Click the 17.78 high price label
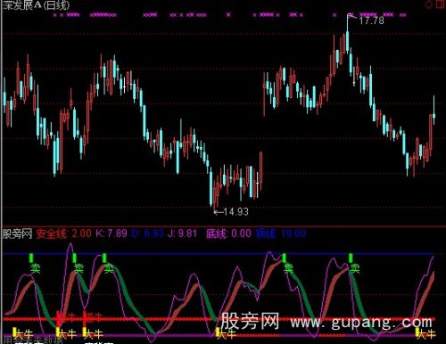446x344 pixels. 371,20
